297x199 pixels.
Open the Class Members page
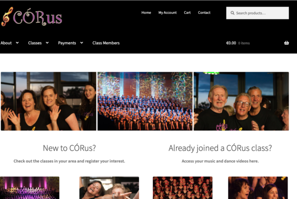click(x=106, y=43)
